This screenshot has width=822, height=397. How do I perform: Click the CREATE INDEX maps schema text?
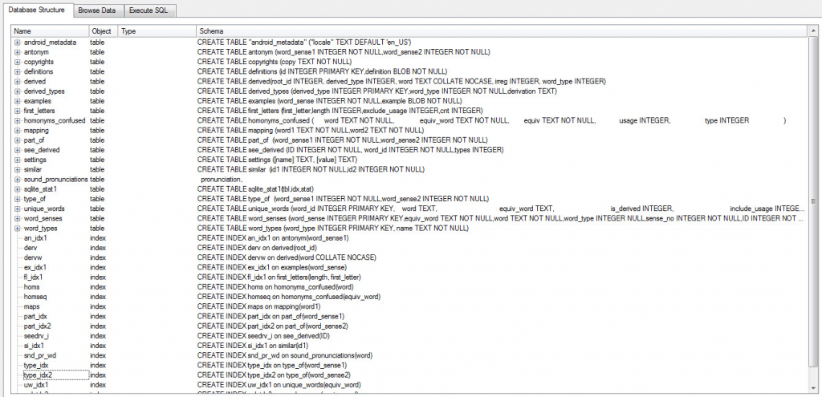pyautogui.click(x=259, y=306)
